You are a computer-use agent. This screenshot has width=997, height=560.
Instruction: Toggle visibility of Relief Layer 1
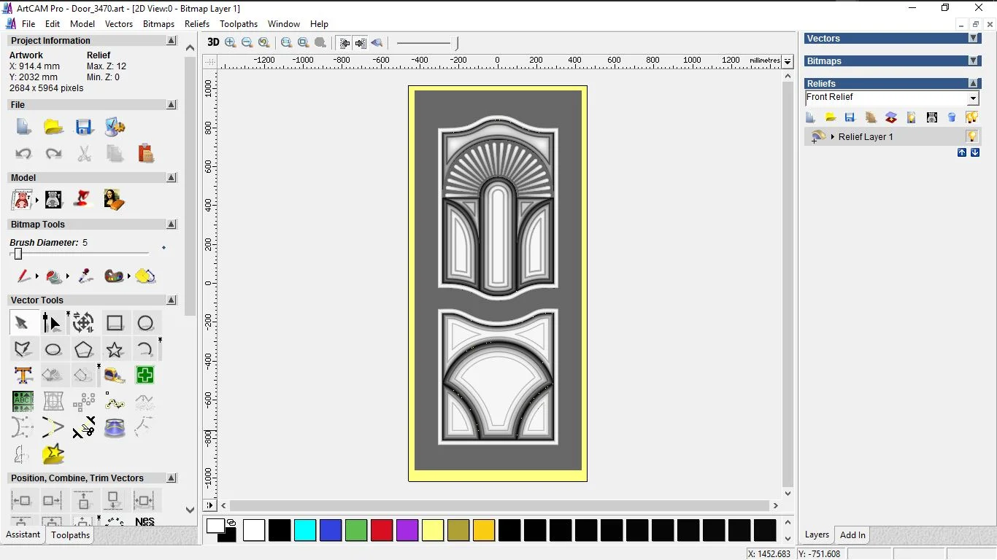tap(971, 136)
